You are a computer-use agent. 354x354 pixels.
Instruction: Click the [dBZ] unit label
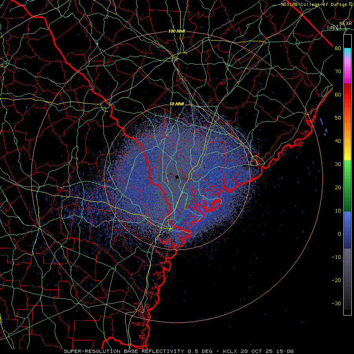click(x=334, y=27)
